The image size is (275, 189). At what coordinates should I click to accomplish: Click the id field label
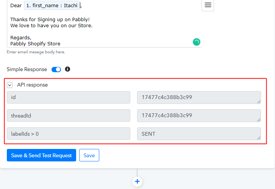[x=69, y=97]
